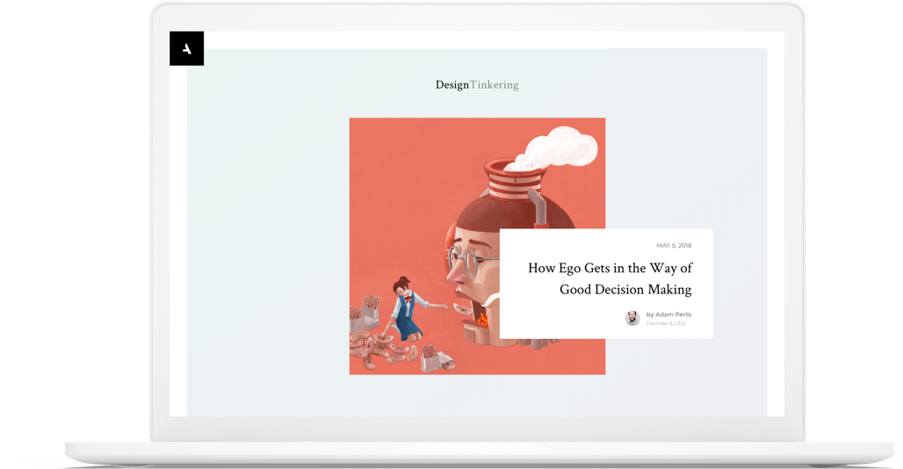
Task: Click the "Founder & CEO" subtitle text
Action: [666, 324]
